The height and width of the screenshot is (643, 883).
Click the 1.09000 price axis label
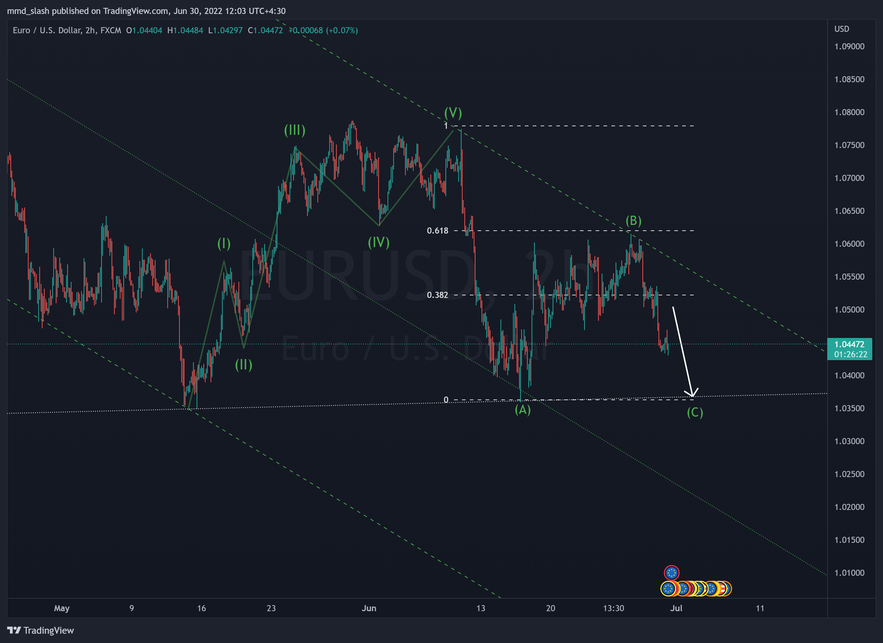(x=849, y=46)
